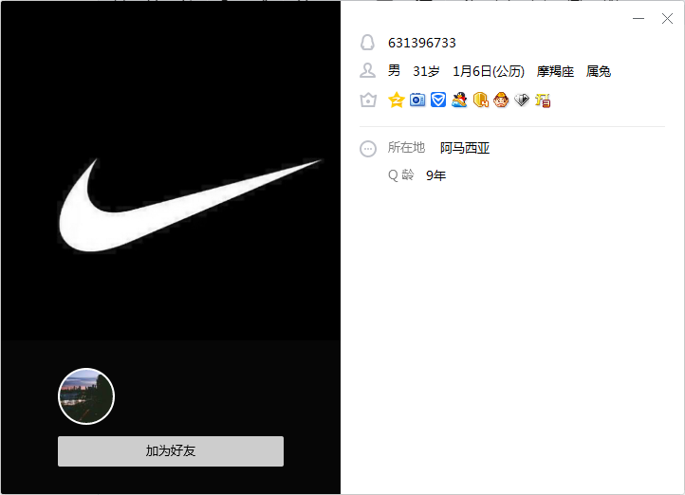Click the gold character badge at row end

click(543, 100)
